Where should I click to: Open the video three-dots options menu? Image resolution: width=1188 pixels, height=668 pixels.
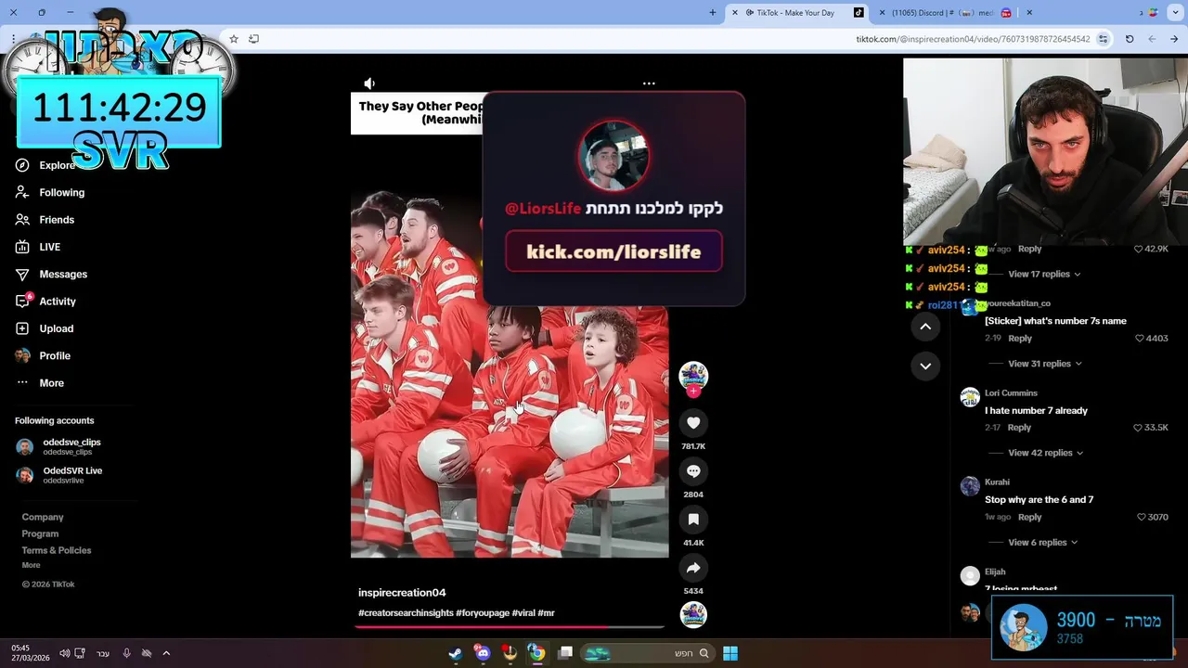[x=649, y=83]
